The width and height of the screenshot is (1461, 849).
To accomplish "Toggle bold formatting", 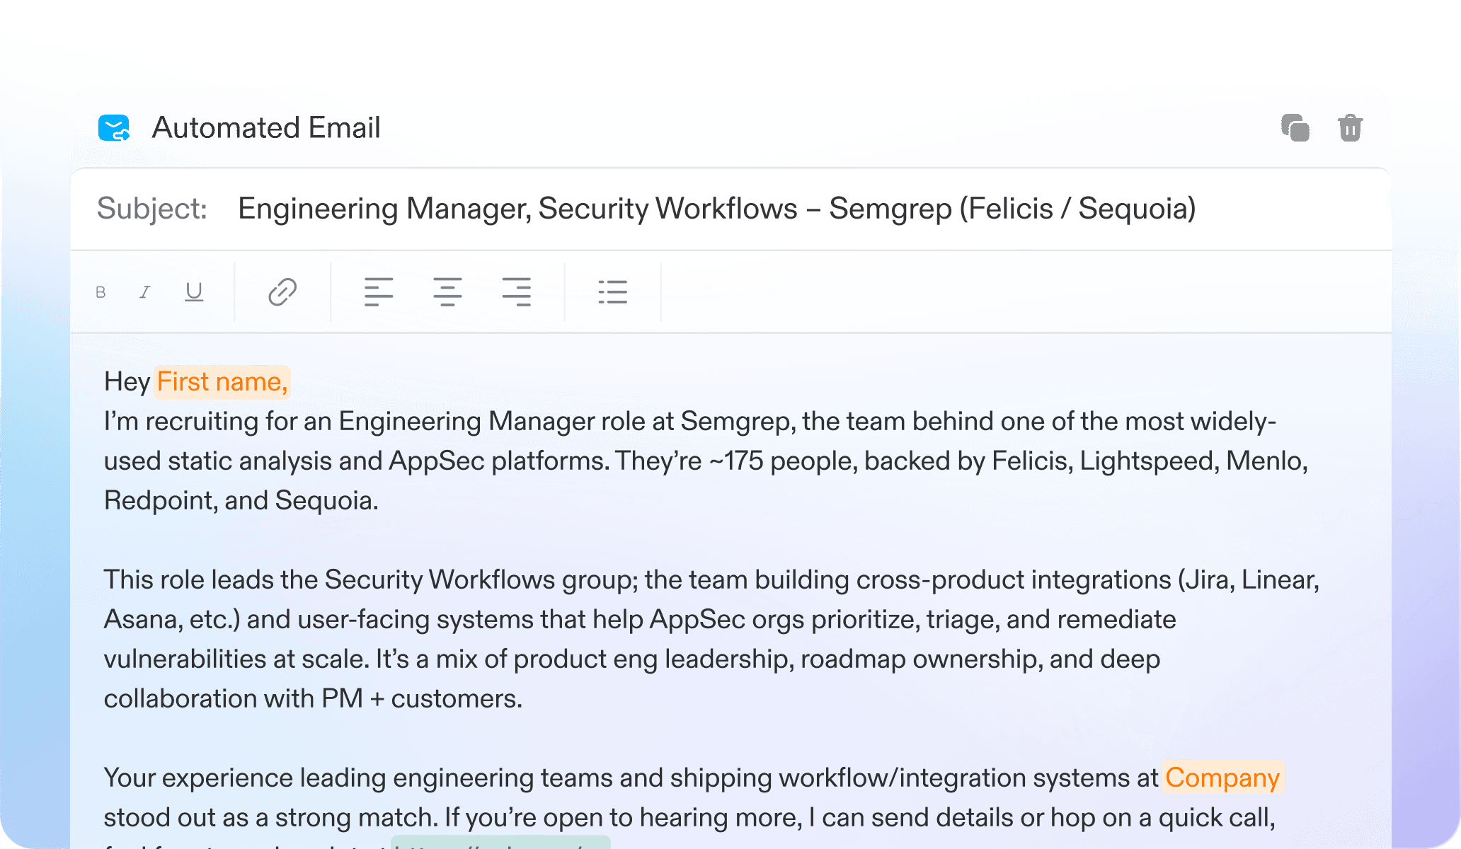I will 101,292.
